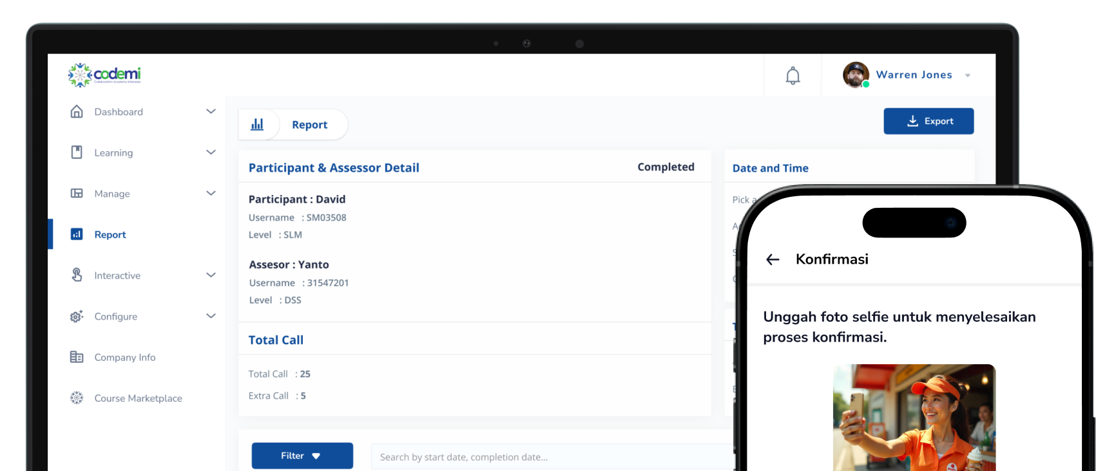This screenshot has width=1116, height=471.
Task: Click the Completed status label
Action: click(x=666, y=167)
